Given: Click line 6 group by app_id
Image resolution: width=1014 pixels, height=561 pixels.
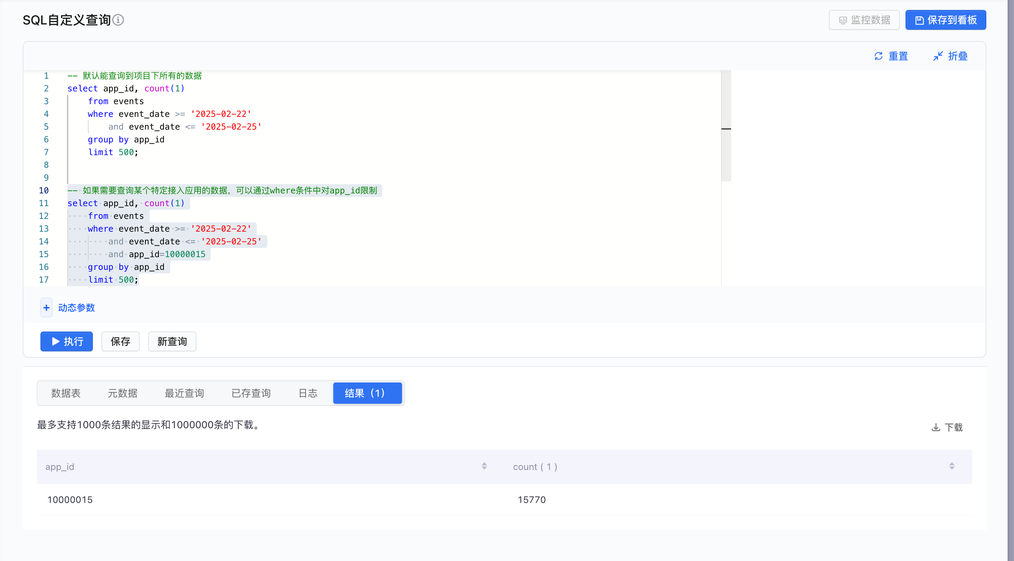Looking at the screenshot, I should click(126, 140).
